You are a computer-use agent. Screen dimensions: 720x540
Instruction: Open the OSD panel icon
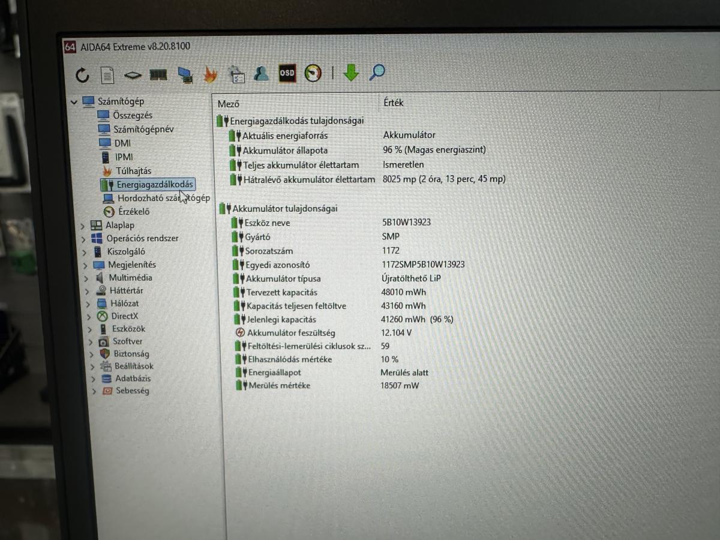point(287,73)
